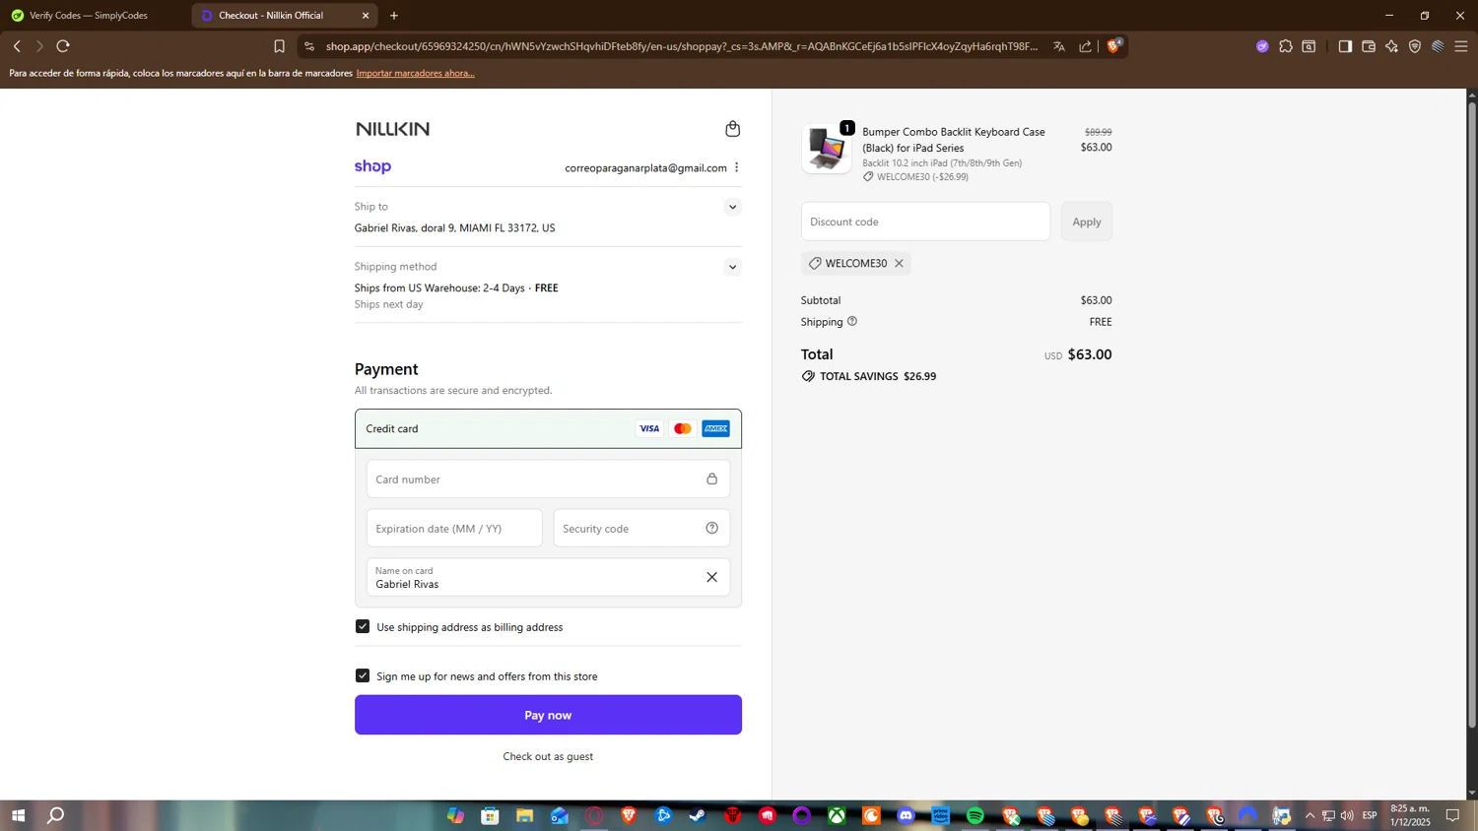The height and width of the screenshot is (831, 1478).
Task: Click the card number lock icon
Action: [711, 479]
